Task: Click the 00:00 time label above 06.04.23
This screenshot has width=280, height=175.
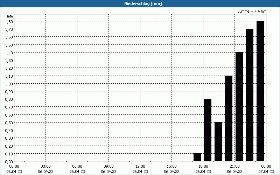Action: click(14, 167)
